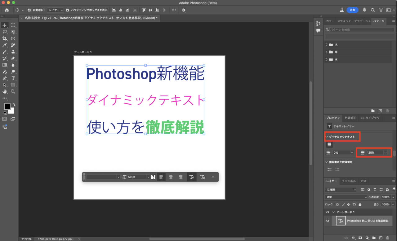Screen dimensions: 397x241
Task: Add layer style with fx icon
Action: [353, 238]
